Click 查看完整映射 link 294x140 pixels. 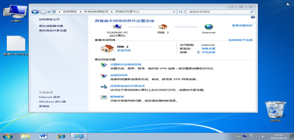point(242,26)
